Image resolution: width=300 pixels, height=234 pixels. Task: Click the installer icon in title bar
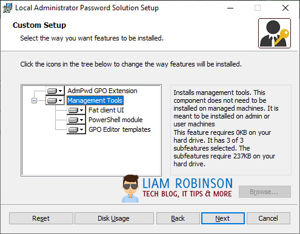7,8
